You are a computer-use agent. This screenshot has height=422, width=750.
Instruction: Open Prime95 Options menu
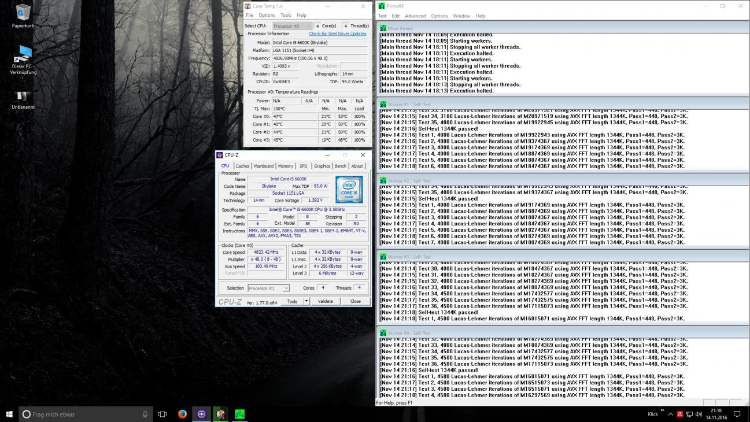tap(439, 16)
